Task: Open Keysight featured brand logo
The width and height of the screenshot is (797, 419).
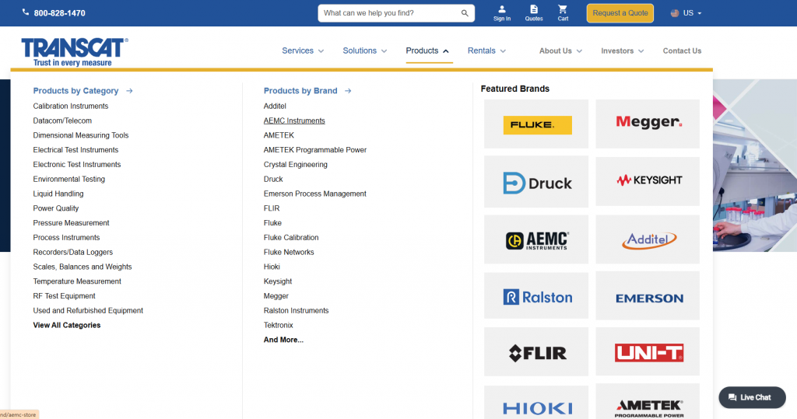Action: point(648,182)
